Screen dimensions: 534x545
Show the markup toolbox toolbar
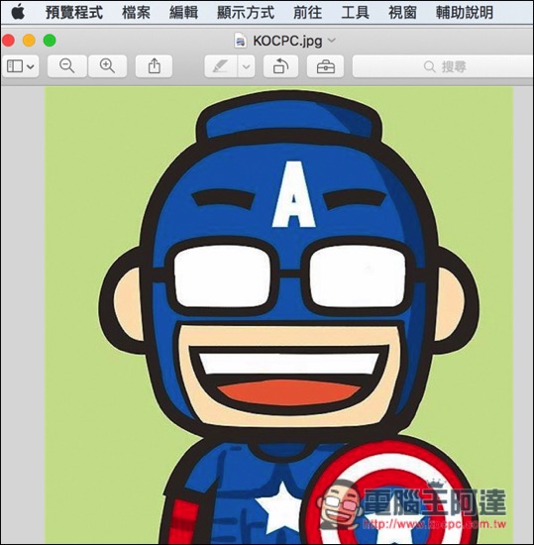point(326,66)
